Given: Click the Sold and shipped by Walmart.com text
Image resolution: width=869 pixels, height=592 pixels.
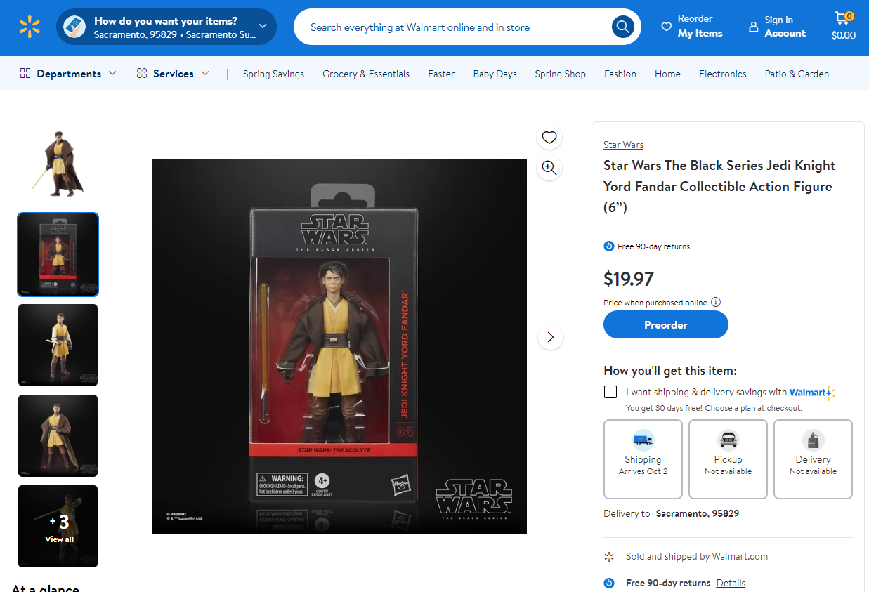Looking at the screenshot, I should 697,556.
